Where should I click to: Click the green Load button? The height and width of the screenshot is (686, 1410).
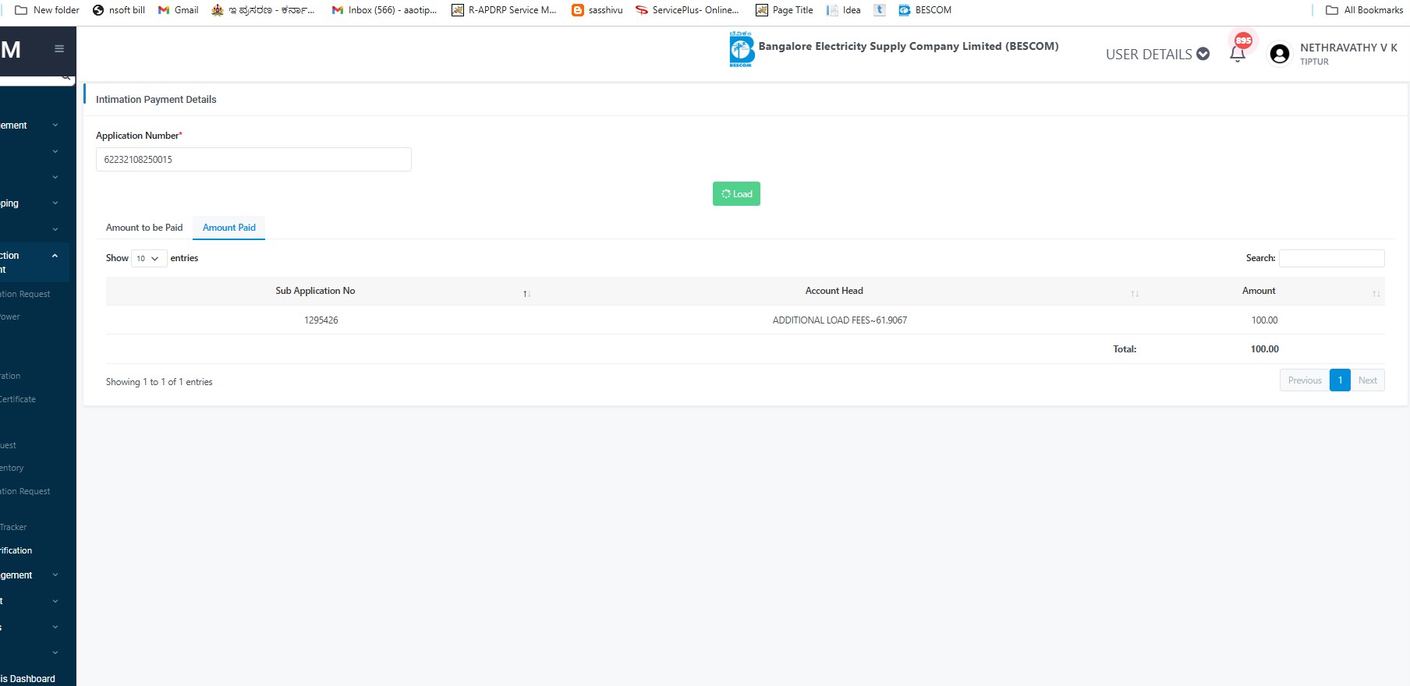(x=736, y=194)
